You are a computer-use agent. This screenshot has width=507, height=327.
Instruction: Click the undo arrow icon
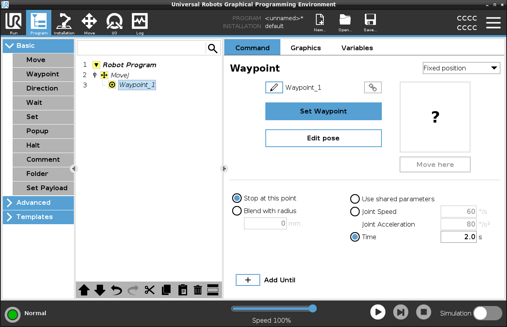click(x=116, y=290)
